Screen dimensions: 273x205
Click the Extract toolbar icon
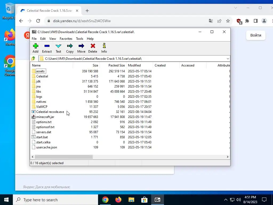pos(47,46)
